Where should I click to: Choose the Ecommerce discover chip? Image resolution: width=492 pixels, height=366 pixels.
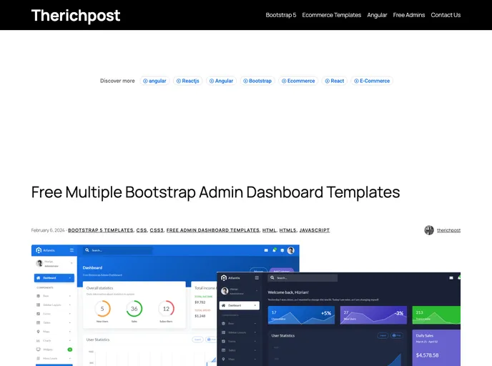click(298, 81)
